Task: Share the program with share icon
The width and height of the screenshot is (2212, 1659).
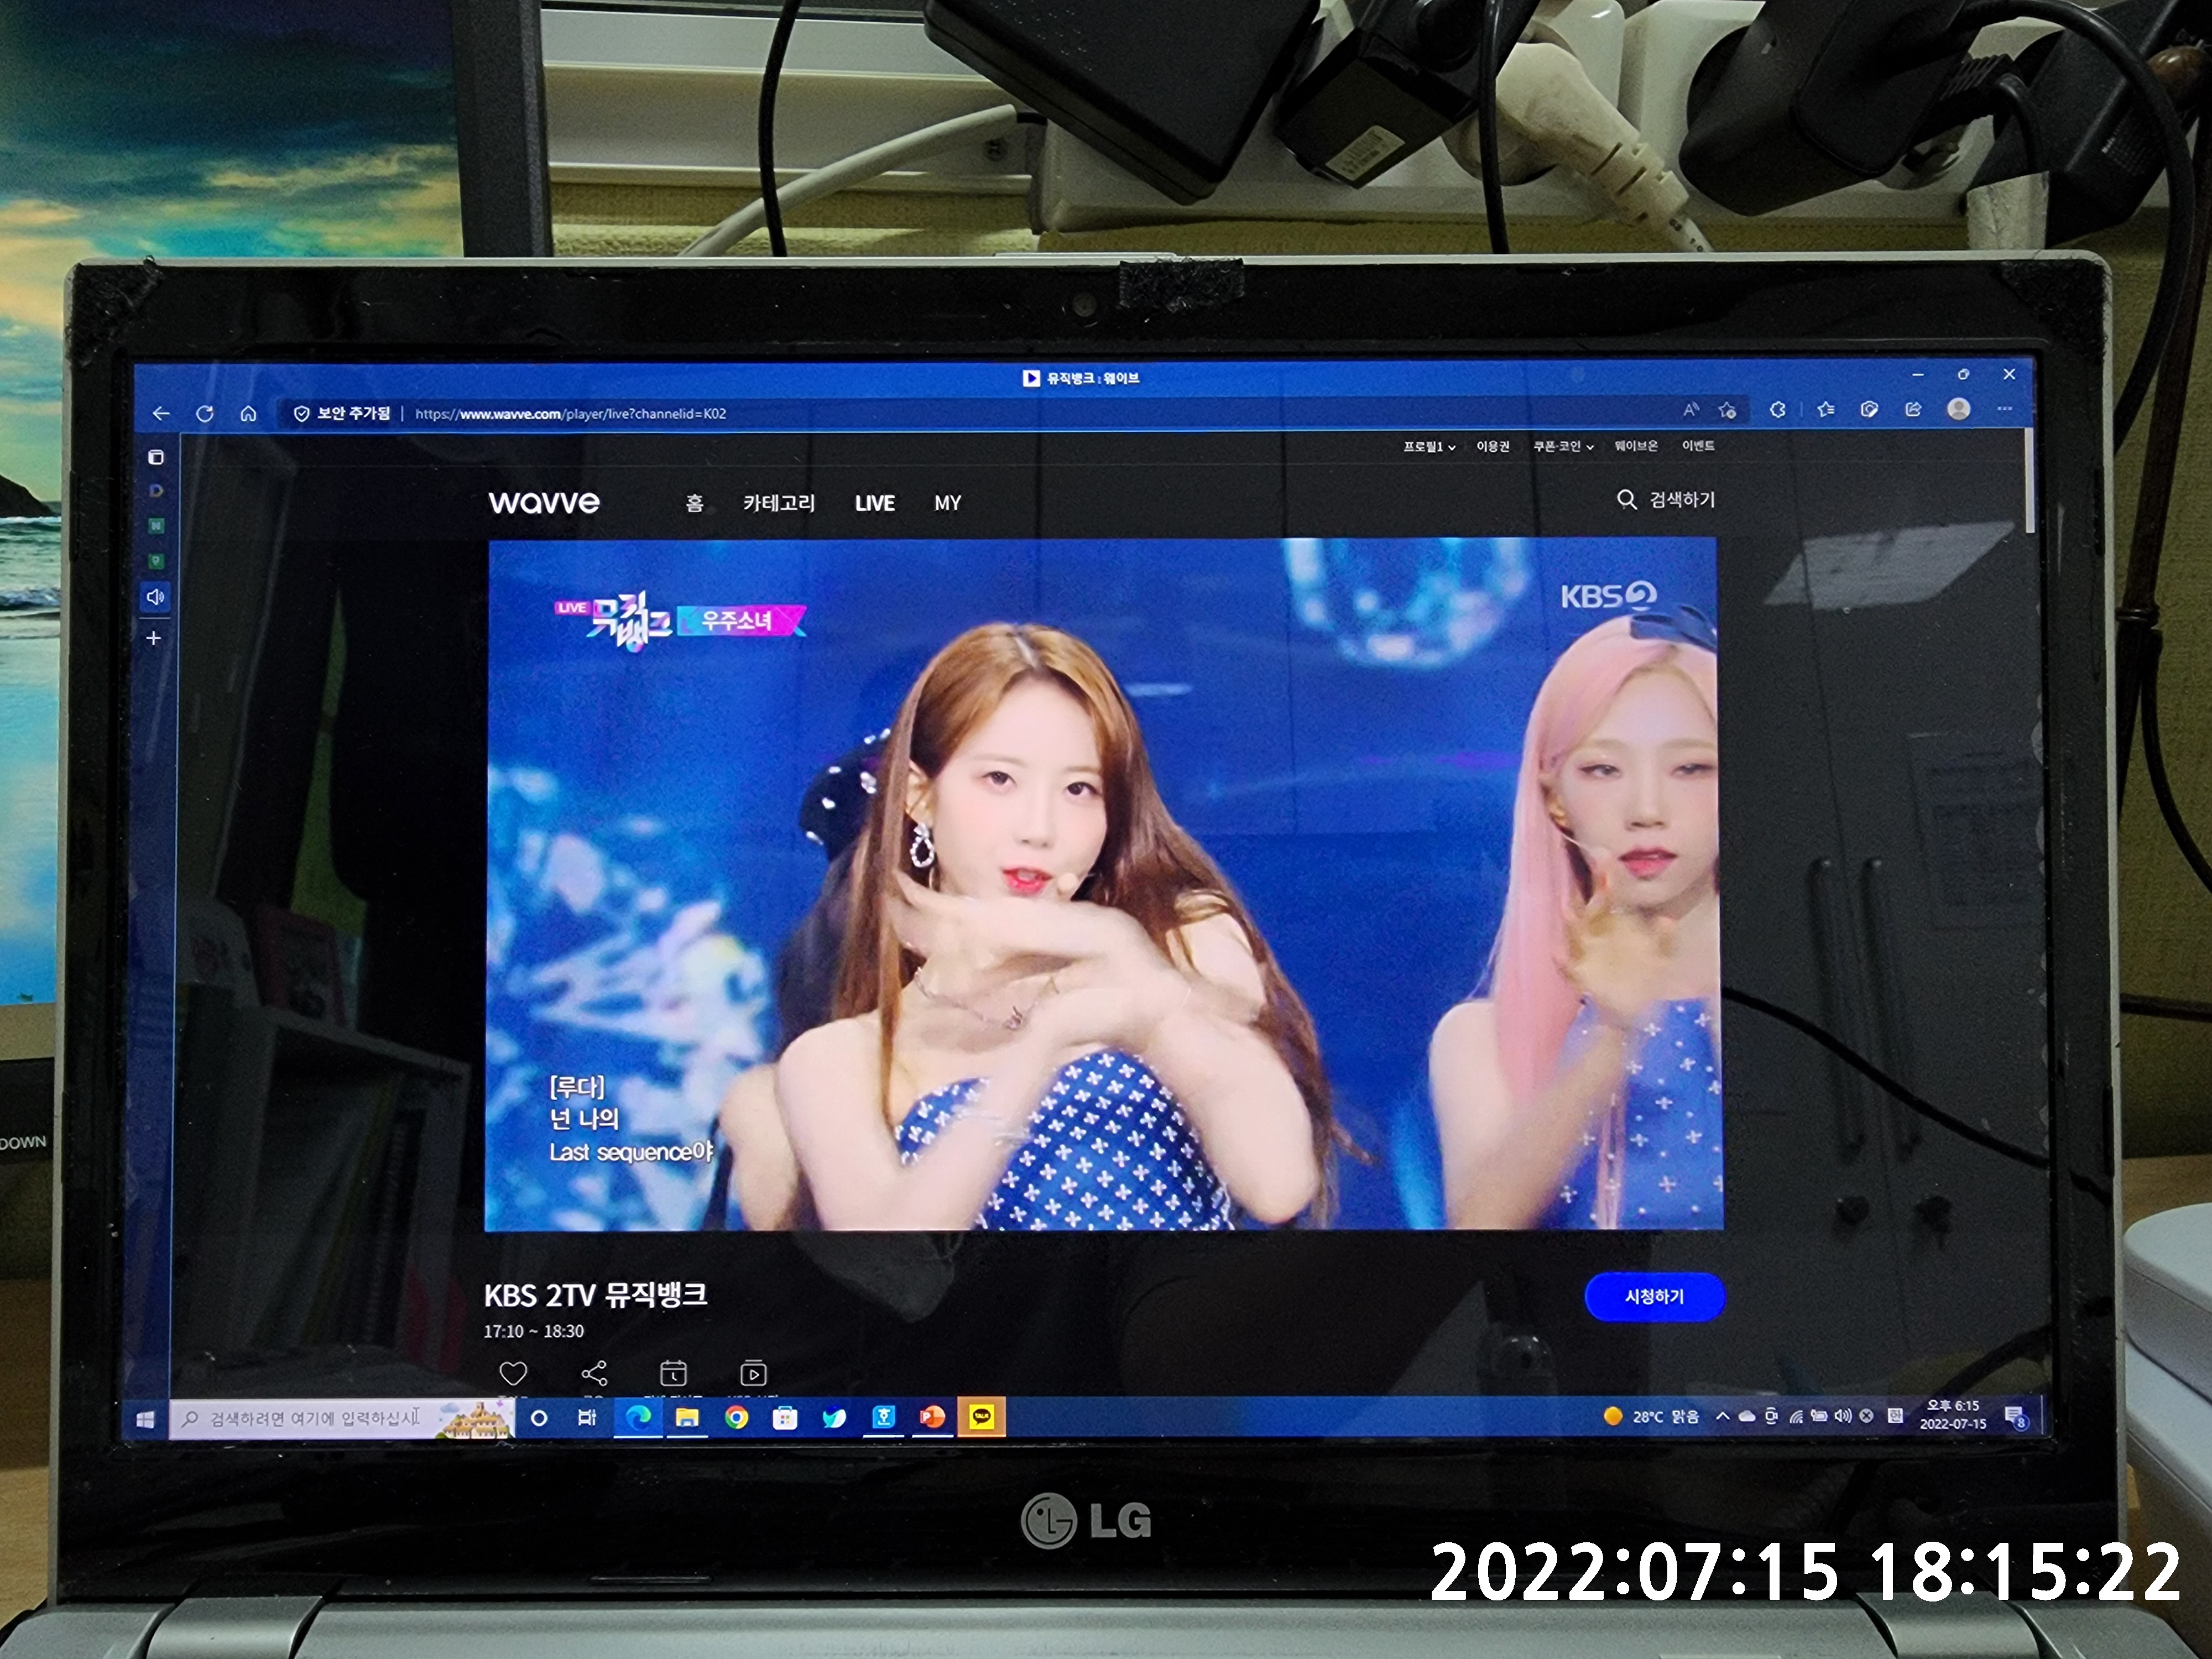Action: click(594, 1373)
